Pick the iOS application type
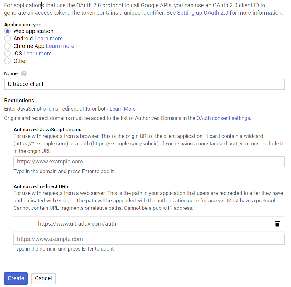Image resolution: width=291 pixels, height=287 pixels. click(7, 53)
